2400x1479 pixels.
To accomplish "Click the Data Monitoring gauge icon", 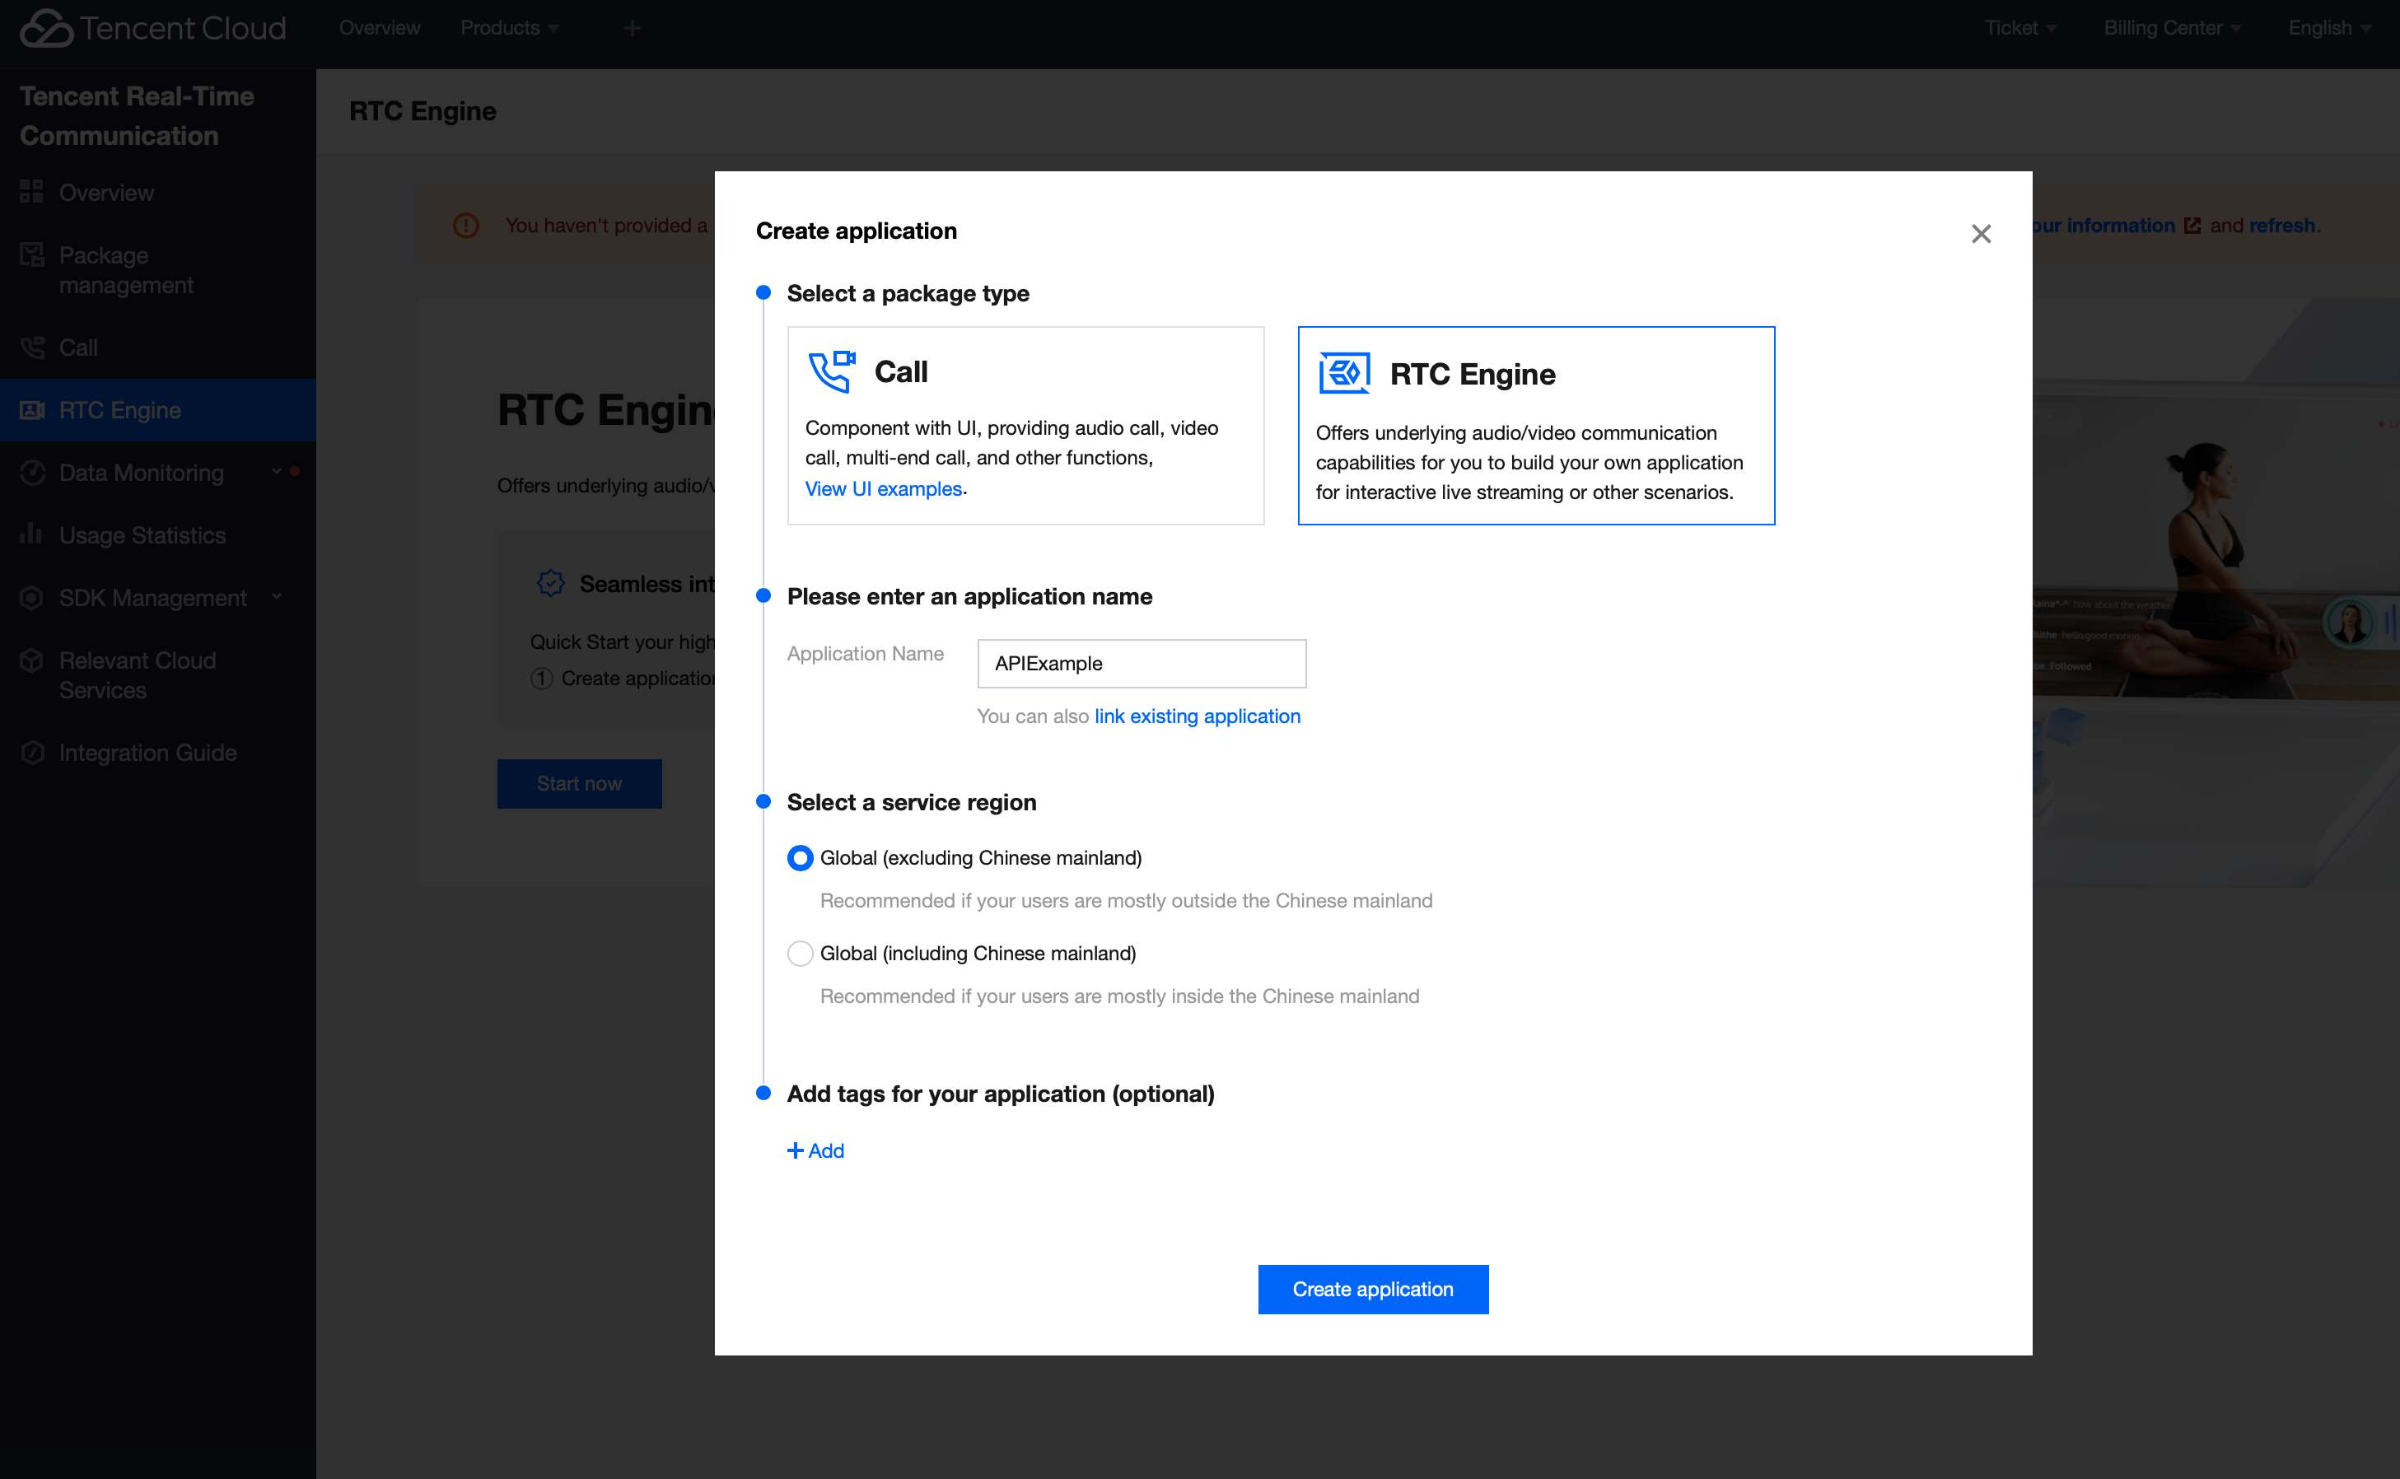I will pos(32,473).
